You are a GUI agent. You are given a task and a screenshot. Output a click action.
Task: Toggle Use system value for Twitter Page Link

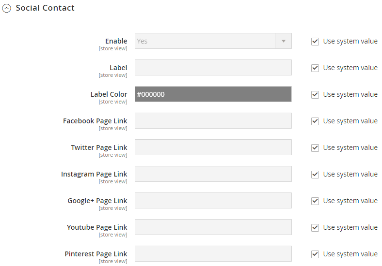pos(315,148)
